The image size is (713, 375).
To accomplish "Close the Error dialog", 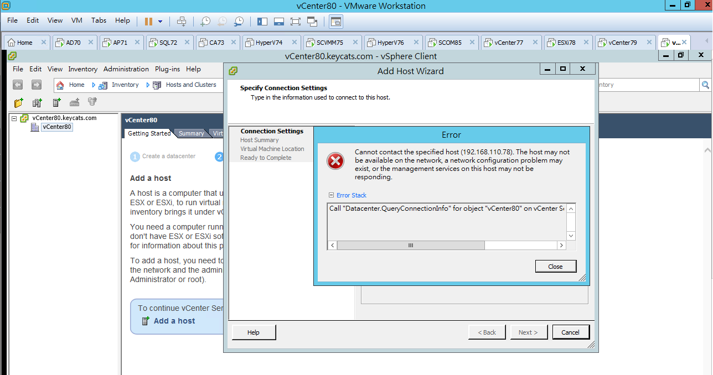I will click(x=555, y=266).
